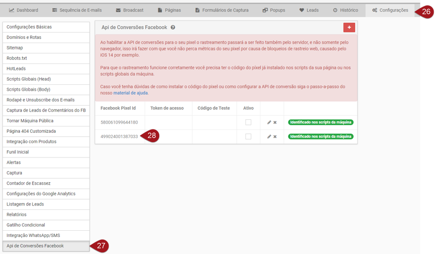Screen dimensions: 436x254
Task: Open the material de ajuda link
Action: (x=130, y=93)
